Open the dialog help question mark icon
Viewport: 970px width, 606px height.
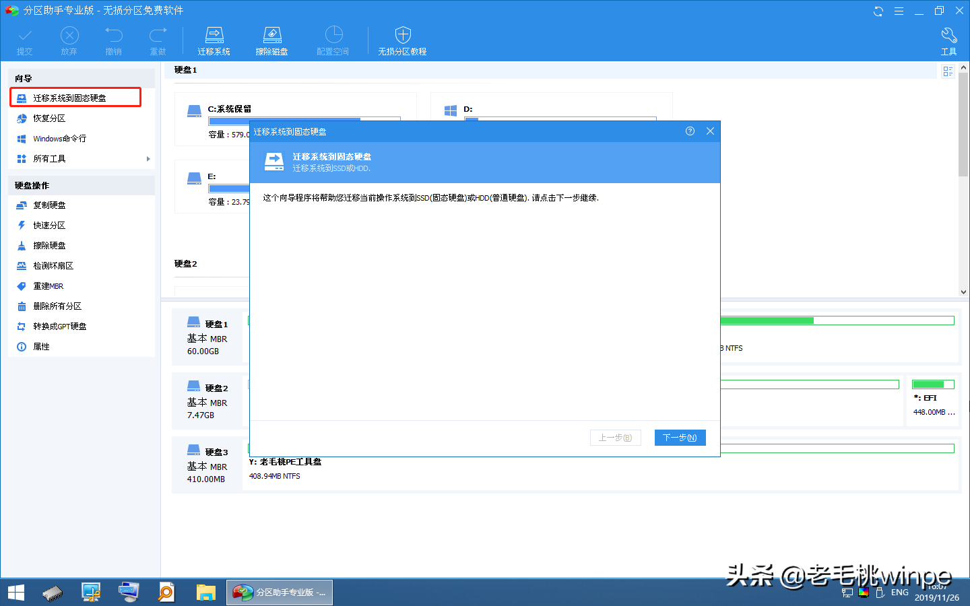pos(689,131)
